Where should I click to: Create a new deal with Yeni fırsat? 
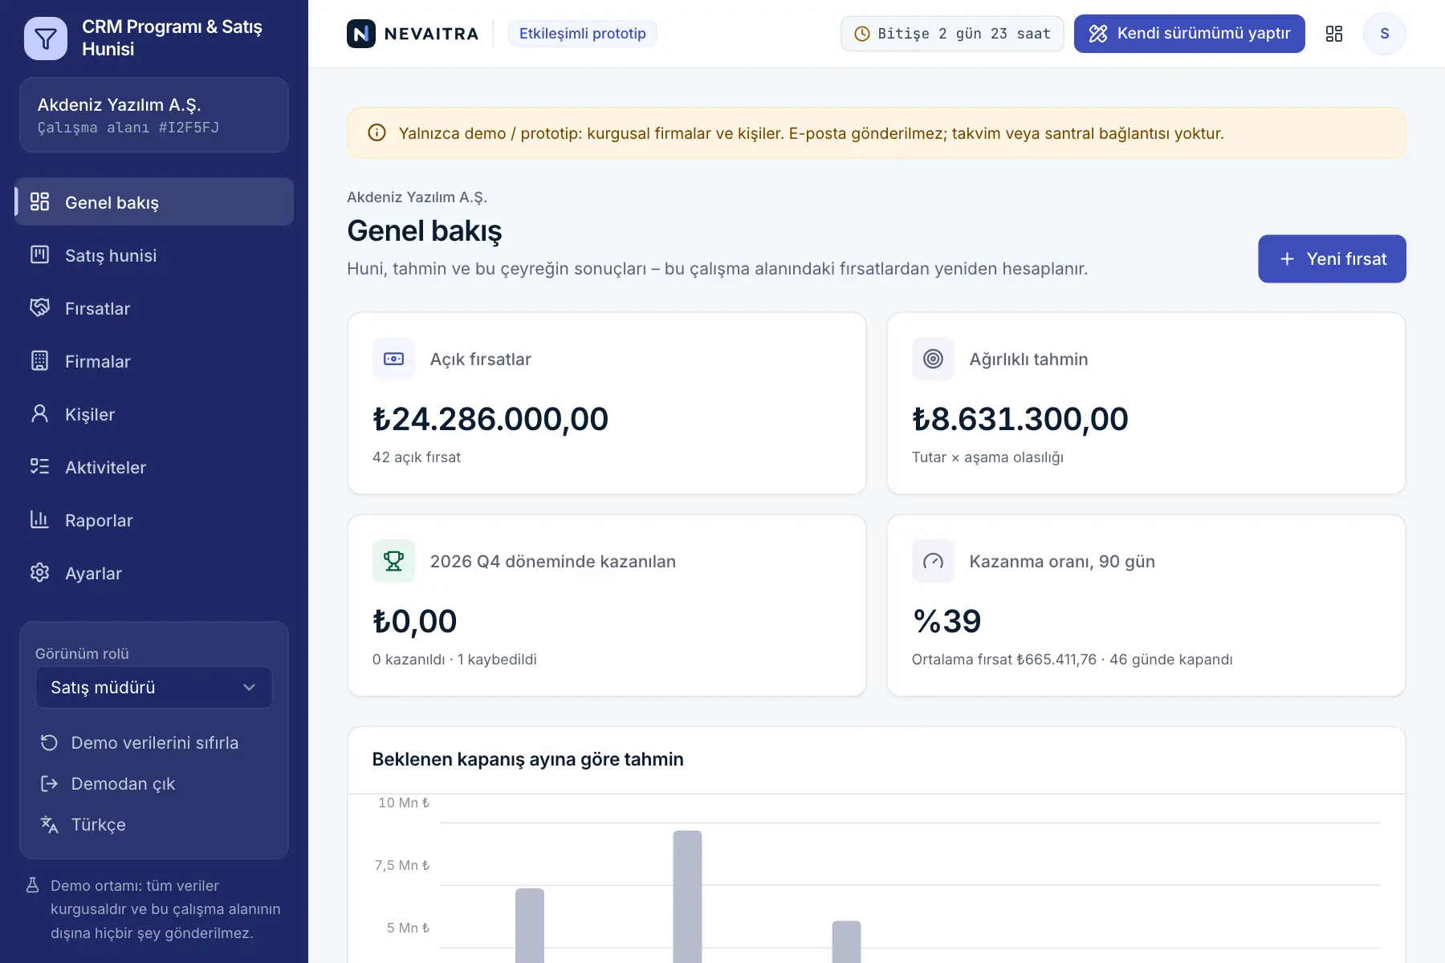click(x=1332, y=258)
